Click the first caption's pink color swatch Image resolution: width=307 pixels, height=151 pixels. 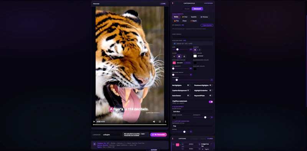(x=177, y=145)
